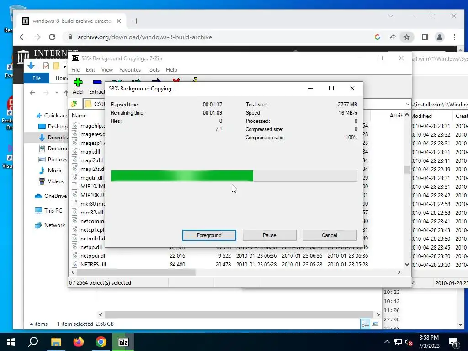Viewport: 468px width, 351px height.
Task: Select Network in Explorer sidebar
Action: (x=50, y=225)
